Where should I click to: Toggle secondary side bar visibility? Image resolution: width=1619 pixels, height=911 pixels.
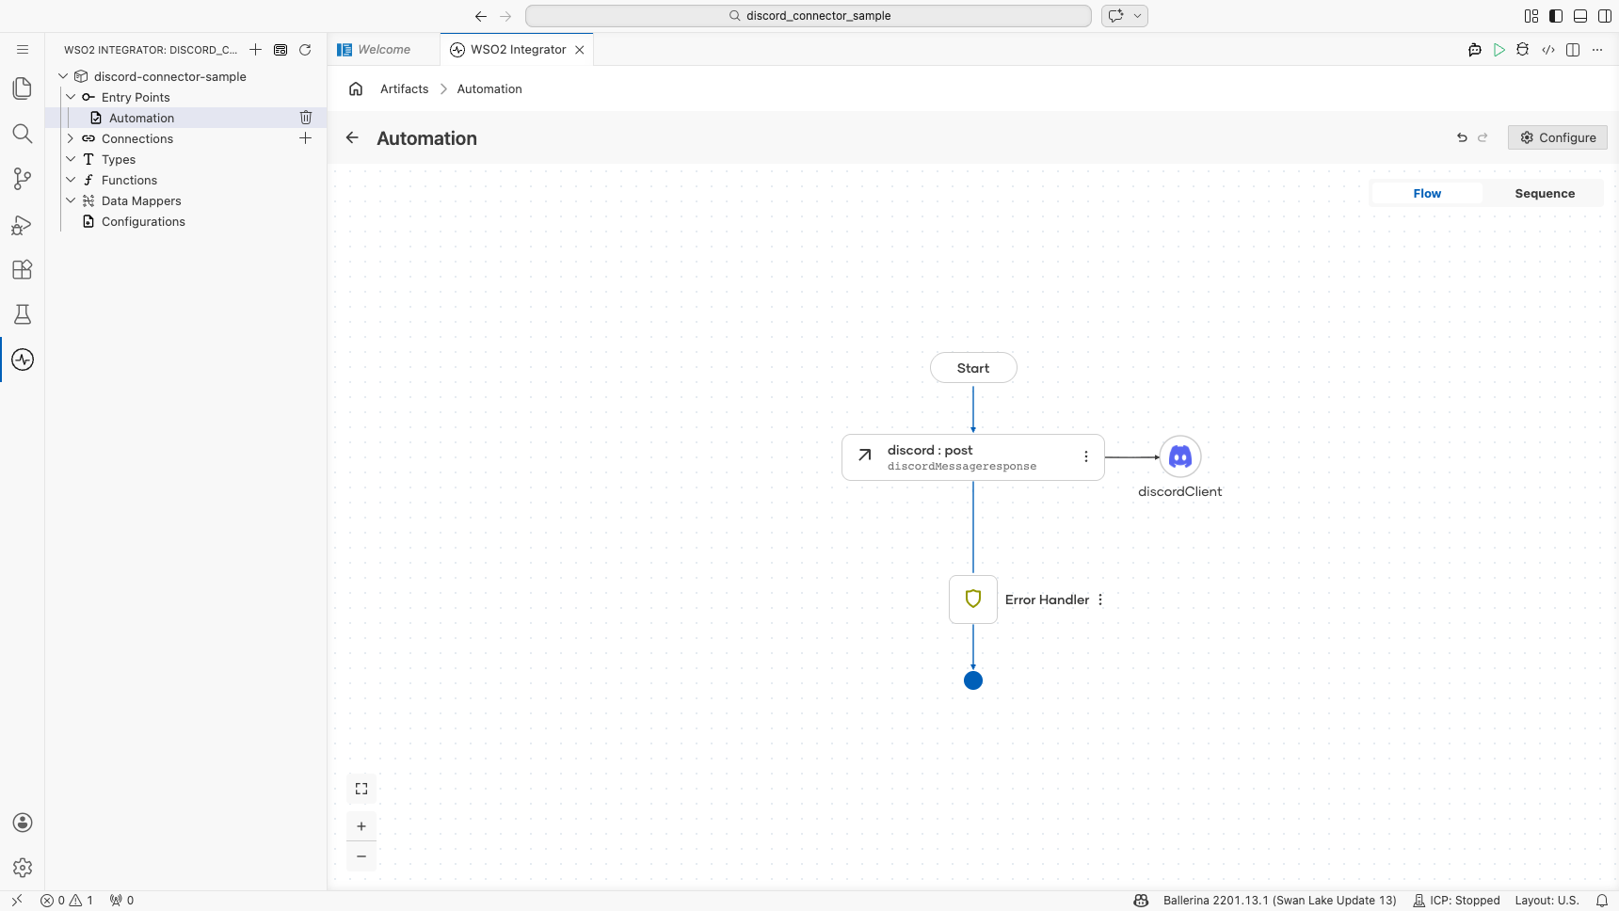click(x=1605, y=16)
